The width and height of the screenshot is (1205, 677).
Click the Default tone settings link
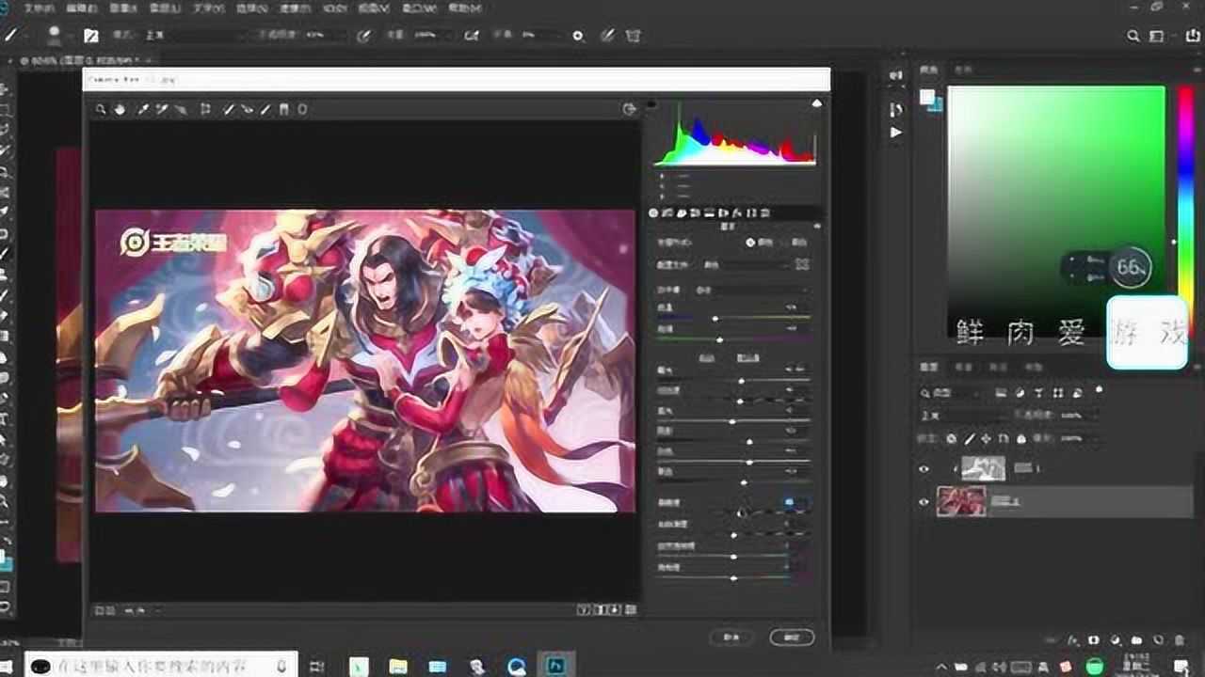747,358
